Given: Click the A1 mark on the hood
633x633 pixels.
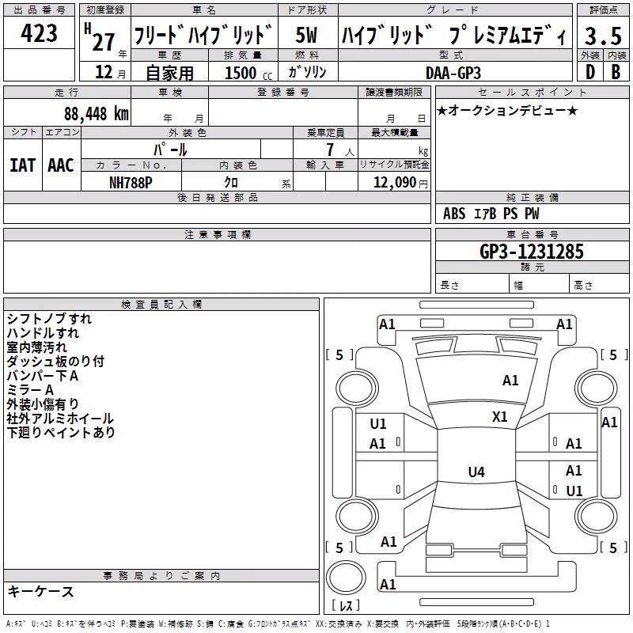Looking at the screenshot, I should click(x=510, y=381).
